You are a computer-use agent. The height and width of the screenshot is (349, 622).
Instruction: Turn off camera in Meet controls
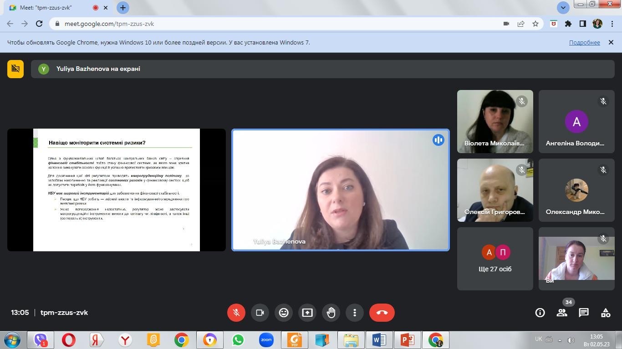point(260,313)
